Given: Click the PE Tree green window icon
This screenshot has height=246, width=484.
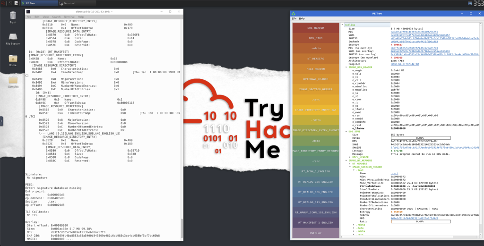Looking at the screenshot, I should tap(293, 14).
